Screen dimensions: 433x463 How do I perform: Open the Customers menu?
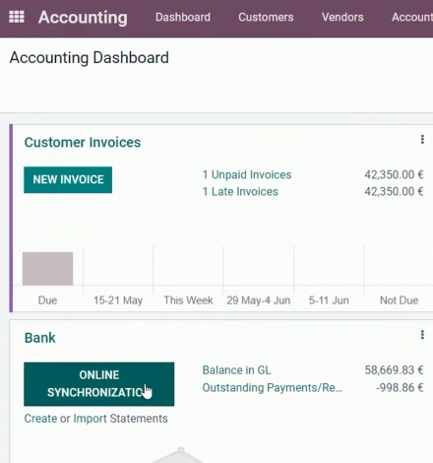[266, 17]
